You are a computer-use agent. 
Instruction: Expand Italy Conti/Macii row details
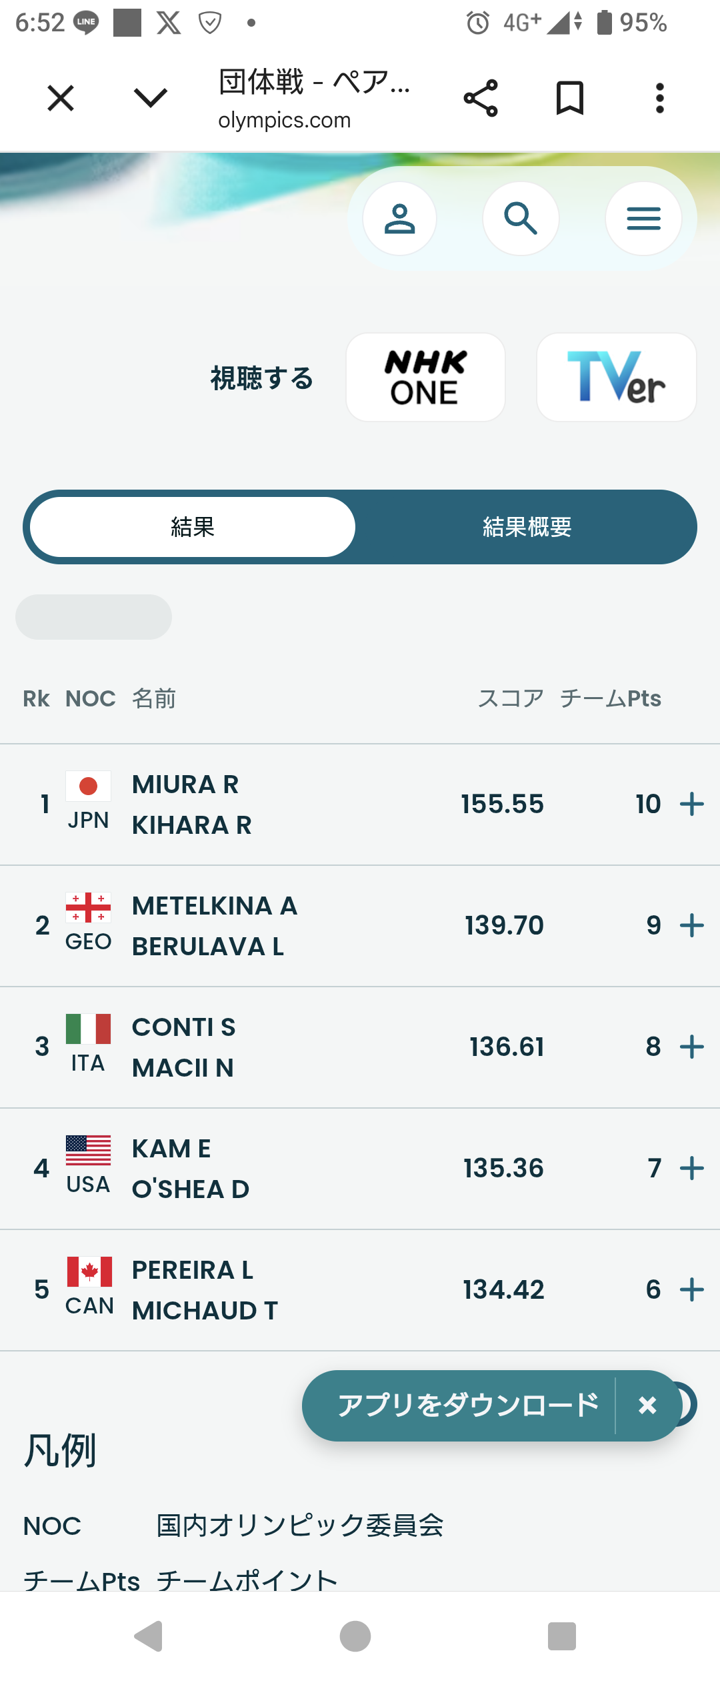point(691,1047)
